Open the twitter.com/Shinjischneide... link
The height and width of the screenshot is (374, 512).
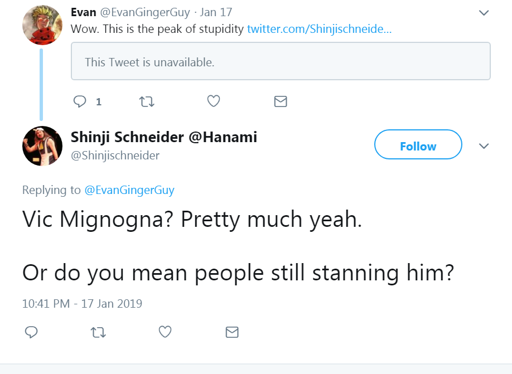tap(319, 29)
